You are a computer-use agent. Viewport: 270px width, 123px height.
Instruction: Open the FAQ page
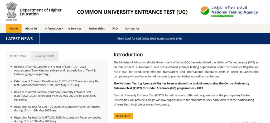coord(115,28)
